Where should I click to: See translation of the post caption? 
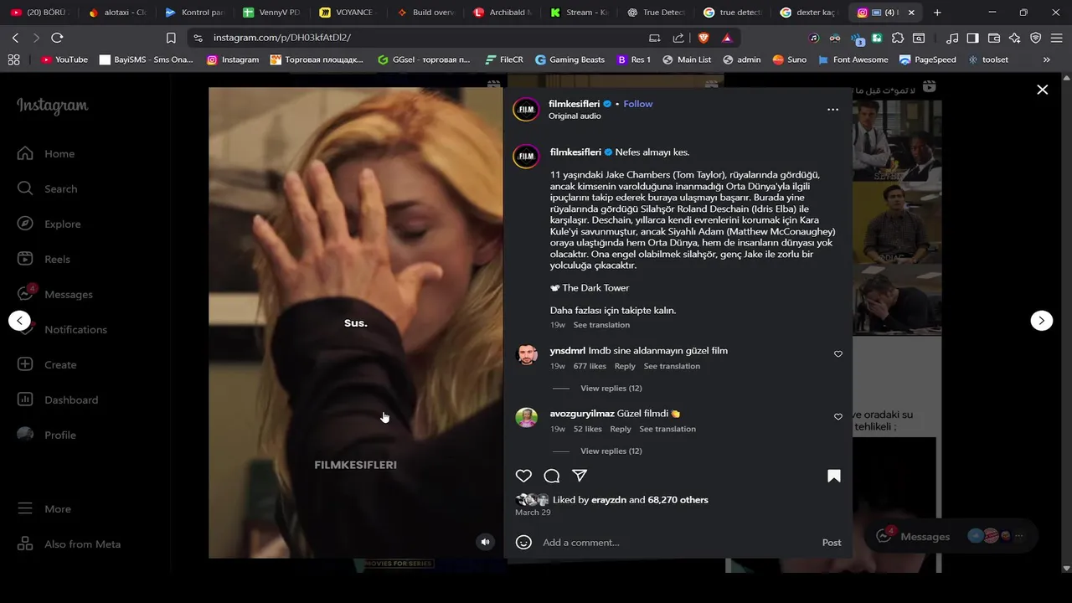[x=601, y=325]
